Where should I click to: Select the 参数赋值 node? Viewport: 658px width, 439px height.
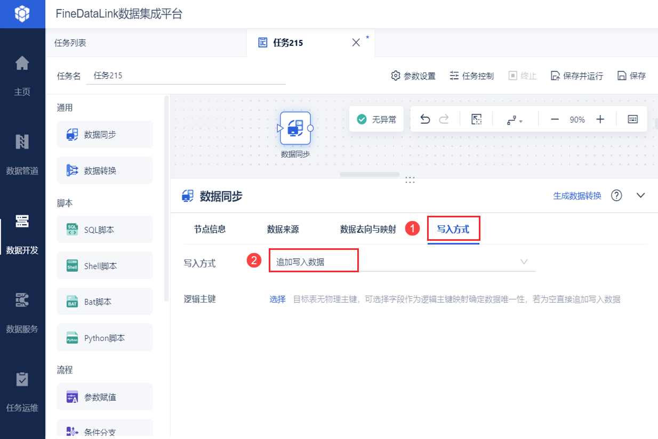tap(105, 397)
